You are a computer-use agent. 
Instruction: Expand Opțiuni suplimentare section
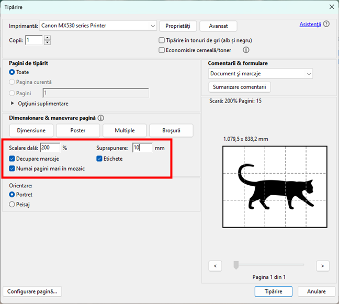tap(13, 104)
